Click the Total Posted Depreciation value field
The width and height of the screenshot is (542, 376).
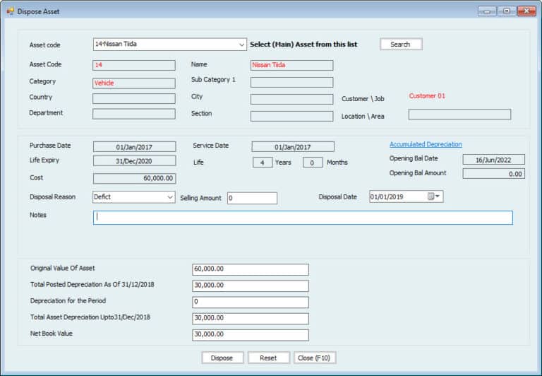[x=251, y=286]
